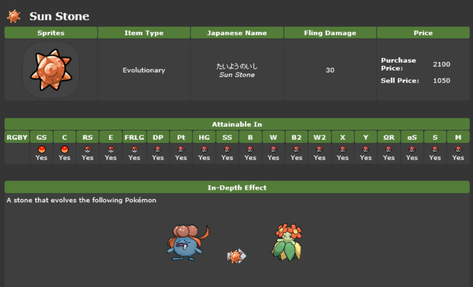Click the Poké Ball icon under S
The image size is (473, 287).
[435, 150]
